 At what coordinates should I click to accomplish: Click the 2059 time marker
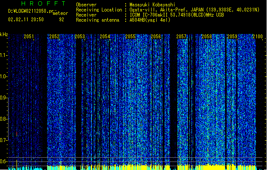[x=232, y=37]
